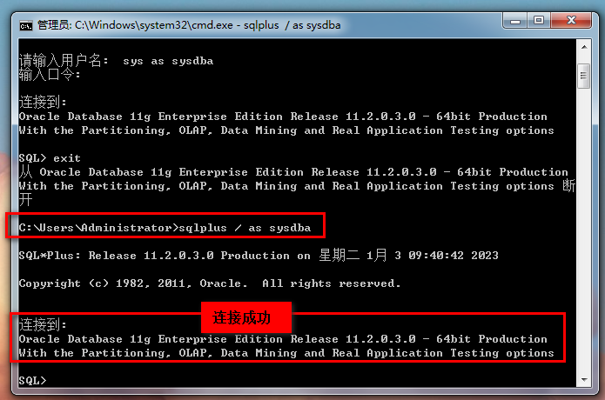The width and height of the screenshot is (605, 400).
Task: Click the final 'SQL>' prompt
Action: pos(32,380)
